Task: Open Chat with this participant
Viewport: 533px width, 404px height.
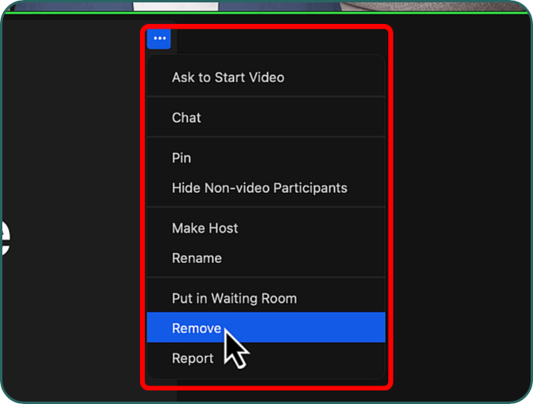Action: (266, 118)
